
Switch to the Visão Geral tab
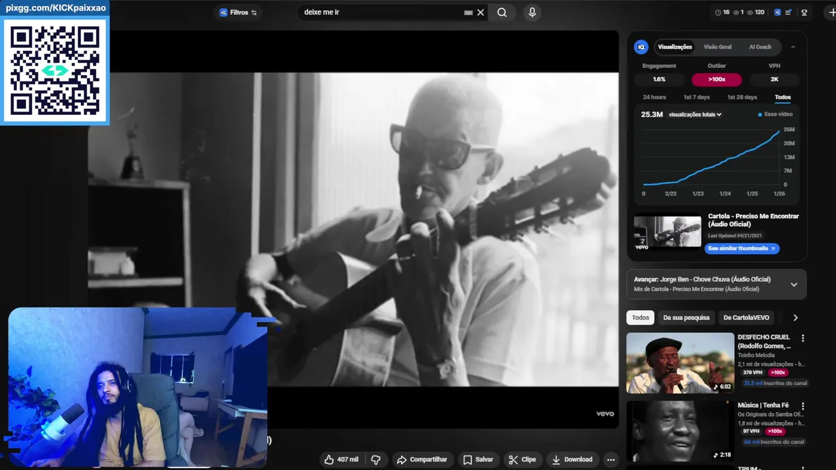coord(717,47)
